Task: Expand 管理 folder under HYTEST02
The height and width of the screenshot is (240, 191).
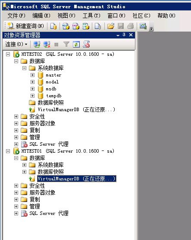Action: click(x=16, y=137)
